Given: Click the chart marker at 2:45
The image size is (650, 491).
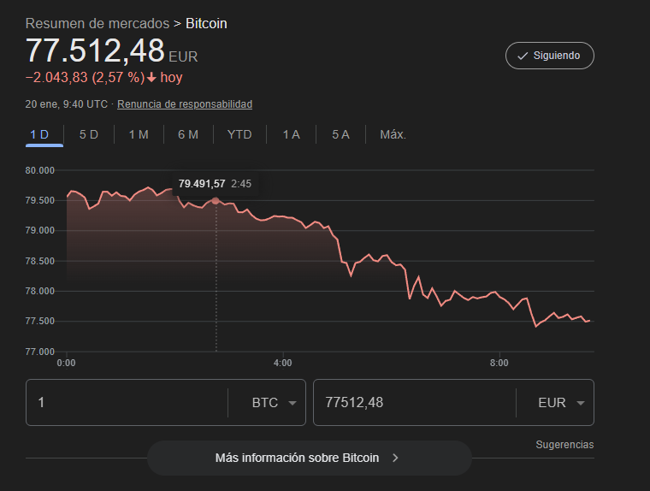Looking at the screenshot, I should pyautogui.click(x=216, y=200).
